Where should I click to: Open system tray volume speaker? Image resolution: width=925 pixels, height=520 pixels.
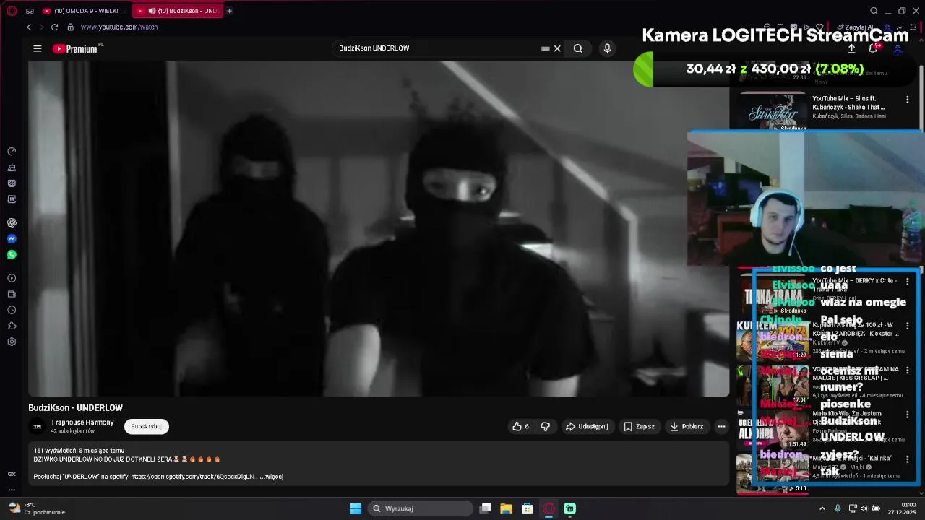pos(866,508)
